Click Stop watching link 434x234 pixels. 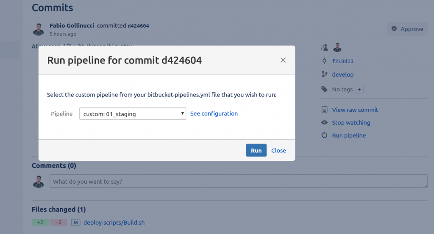(x=351, y=123)
